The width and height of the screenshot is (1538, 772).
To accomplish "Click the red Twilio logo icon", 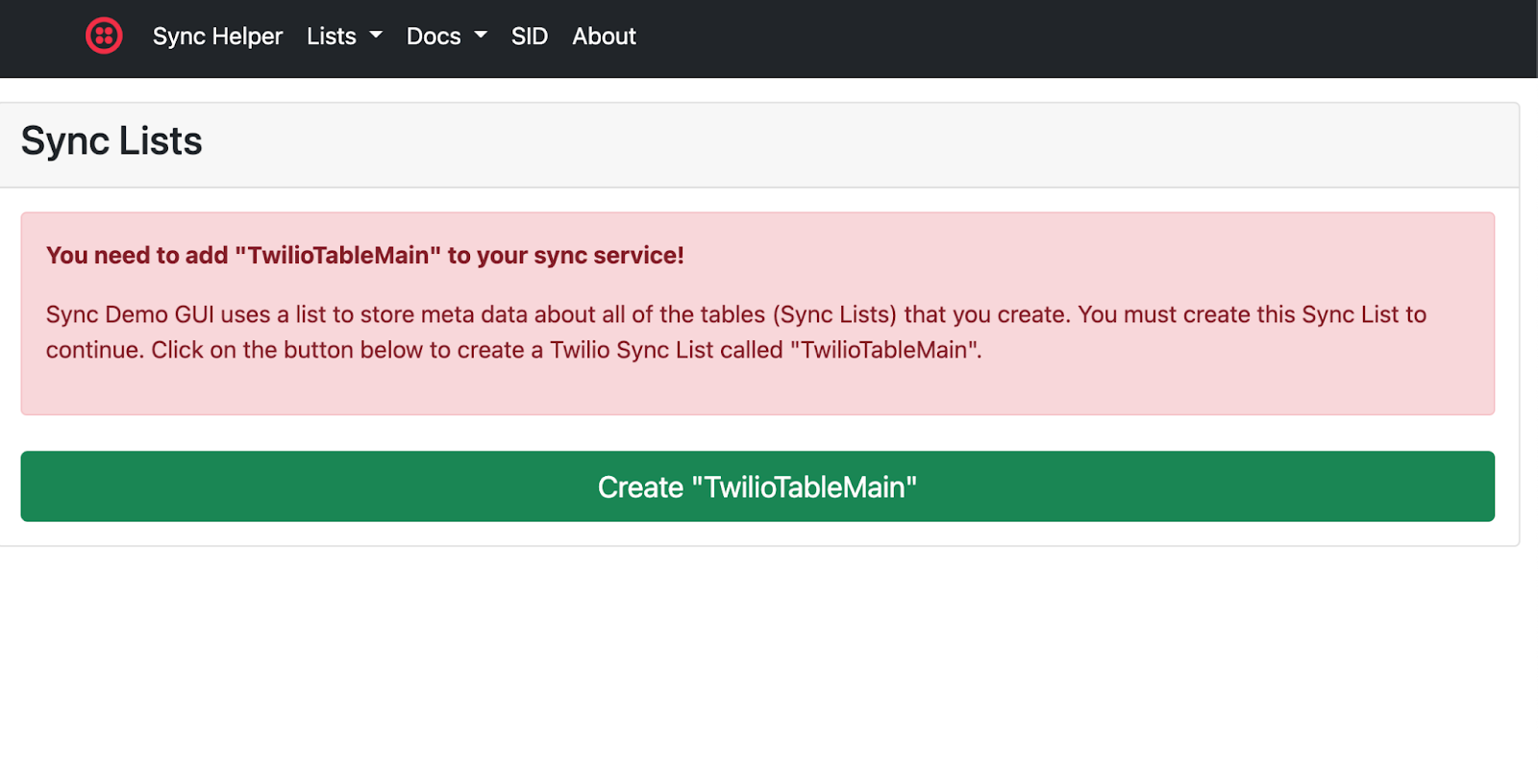I will tap(104, 37).
